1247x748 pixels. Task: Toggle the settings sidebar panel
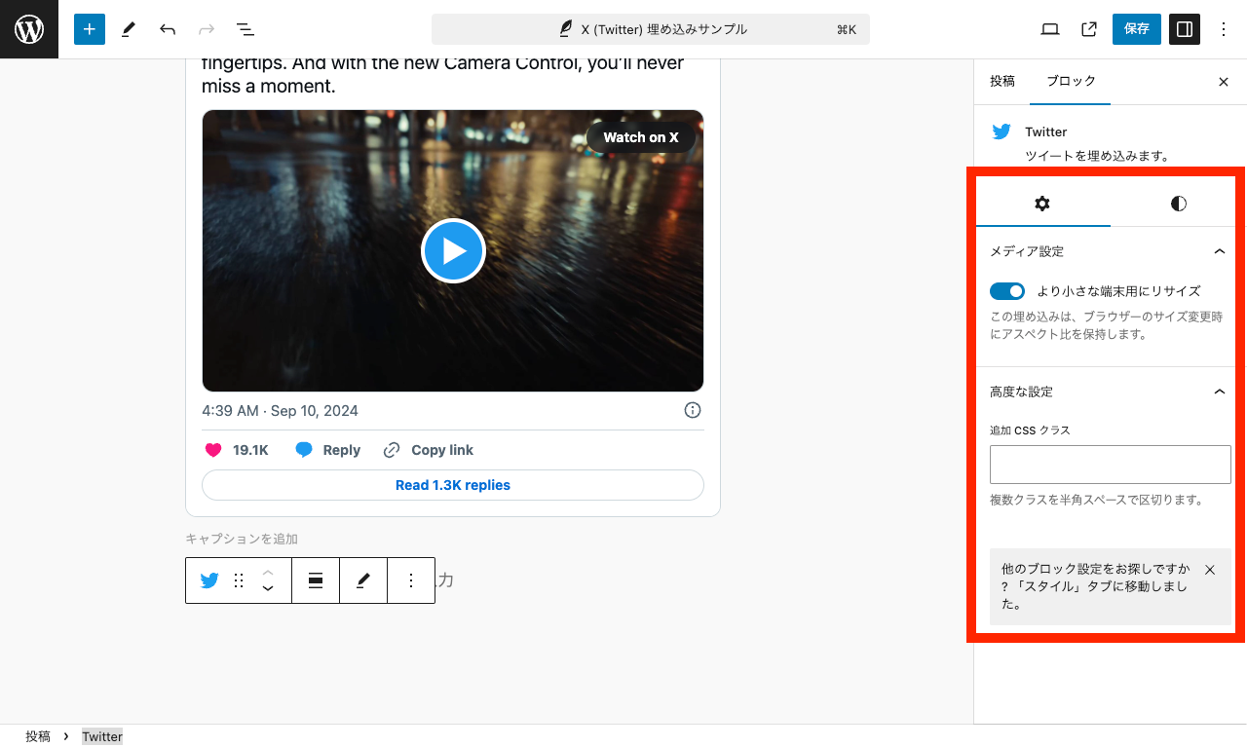tap(1185, 29)
